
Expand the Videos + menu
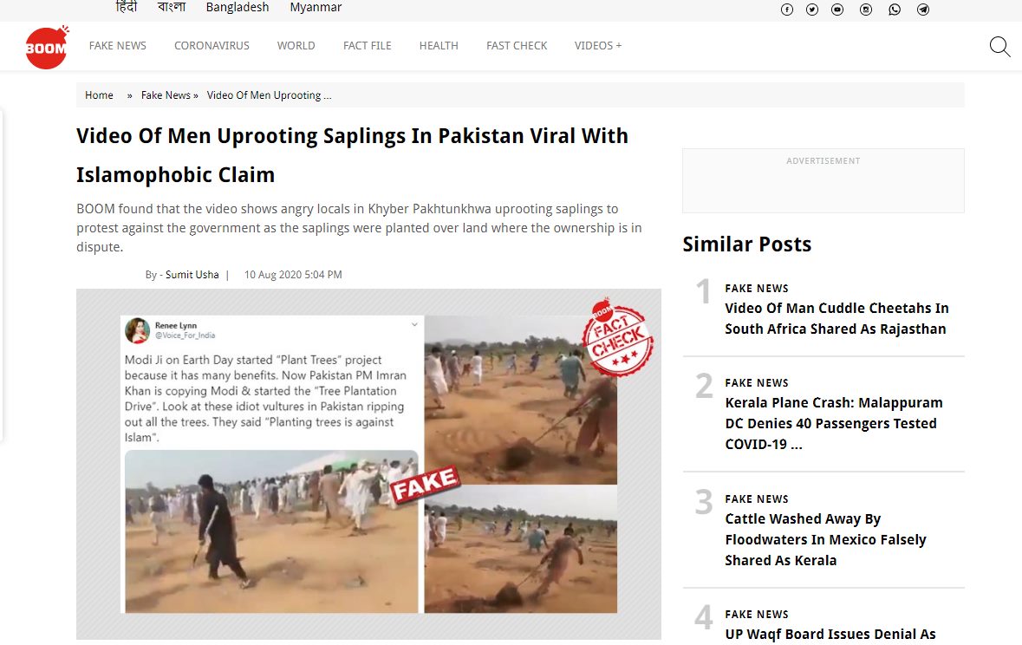point(598,46)
